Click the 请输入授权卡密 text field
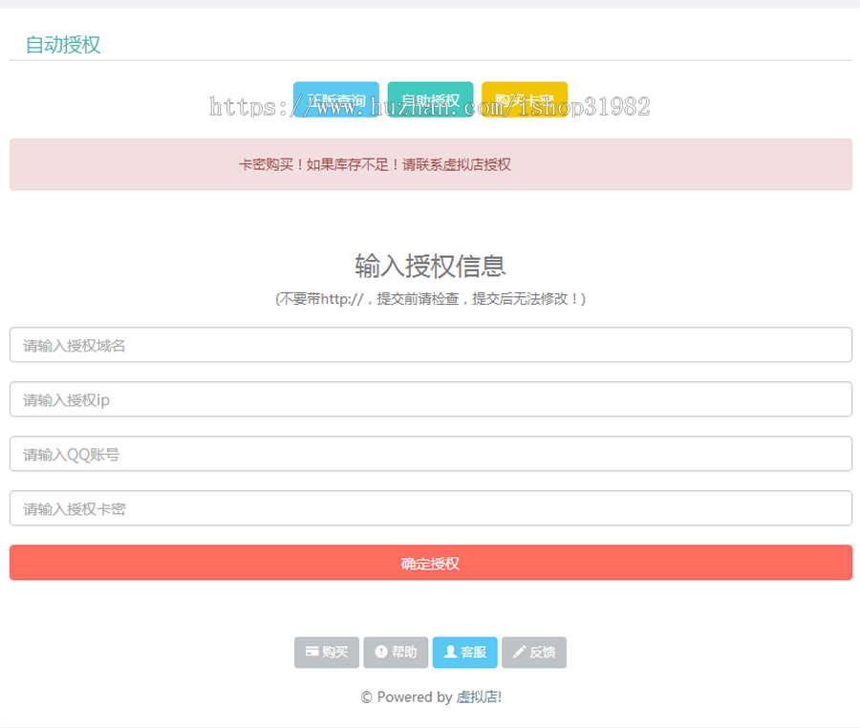Screen dimensions: 860x728 430,508
